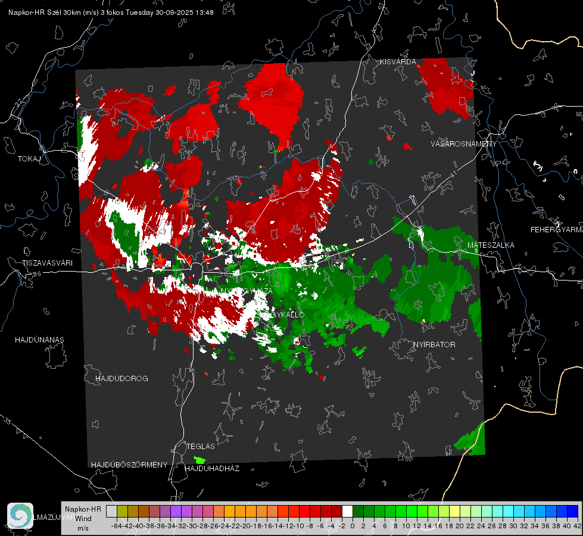Click the Napkor-HR Wind m/s legend title
583x536 pixels.
[83, 518]
